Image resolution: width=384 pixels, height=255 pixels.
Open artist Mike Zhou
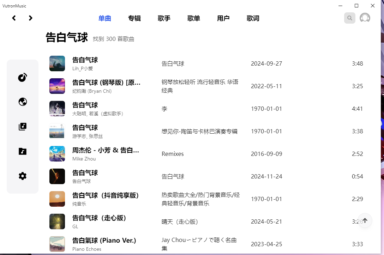click(x=84, y=159)
